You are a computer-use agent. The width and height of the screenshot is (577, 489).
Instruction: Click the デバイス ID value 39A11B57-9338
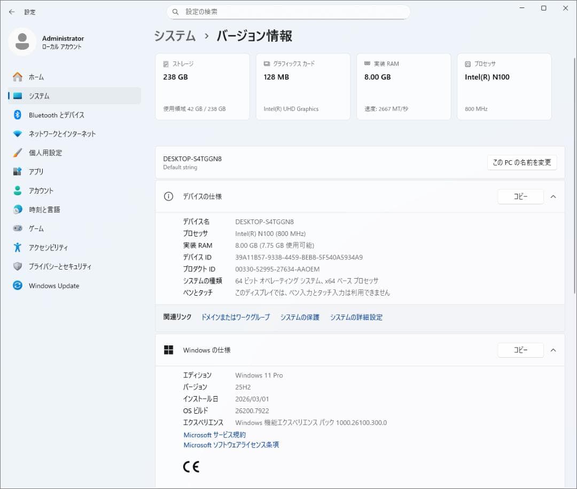pyautogui.click(x=299, y=257)
